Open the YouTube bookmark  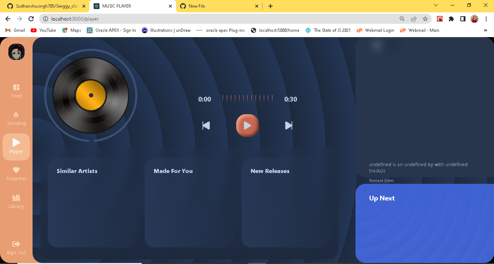click(43, 30)
